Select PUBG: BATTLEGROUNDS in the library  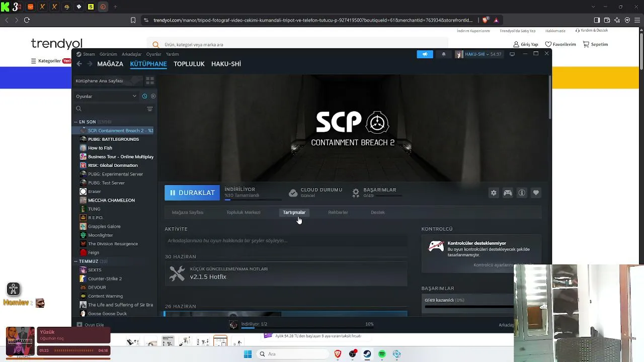tap(113, 139)
